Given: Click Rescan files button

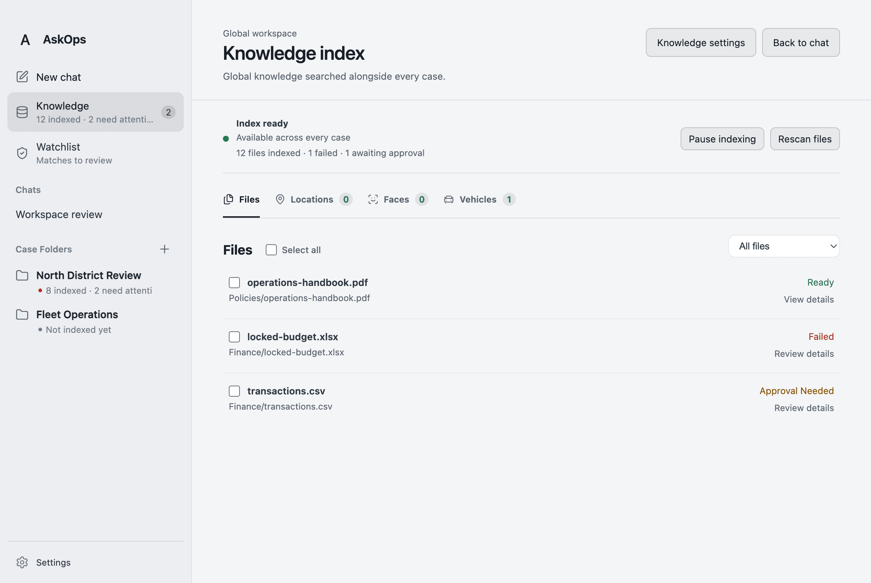Looking at the screenshot, I should [x=805, y=139].
